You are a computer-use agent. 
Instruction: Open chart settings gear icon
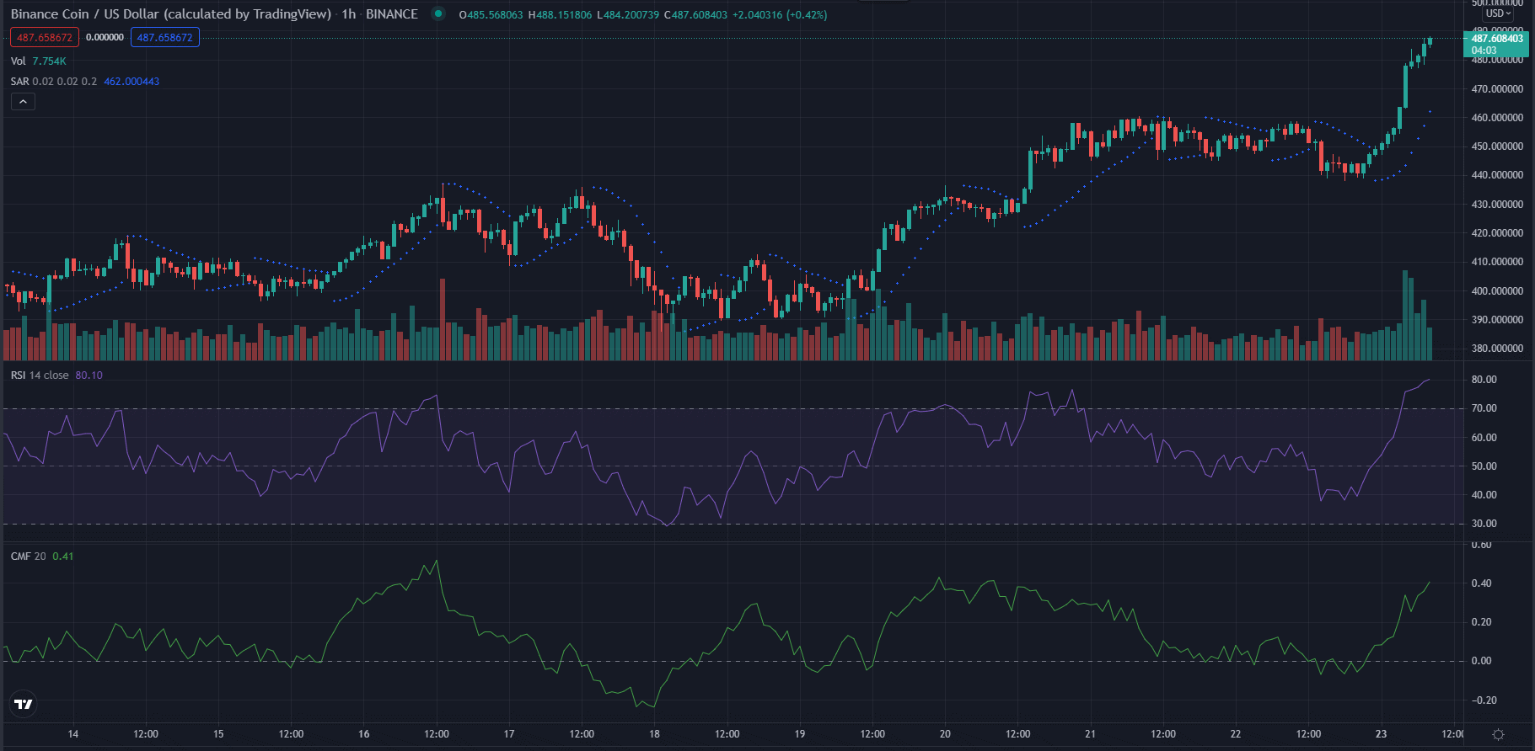[x=1498, y=734]
